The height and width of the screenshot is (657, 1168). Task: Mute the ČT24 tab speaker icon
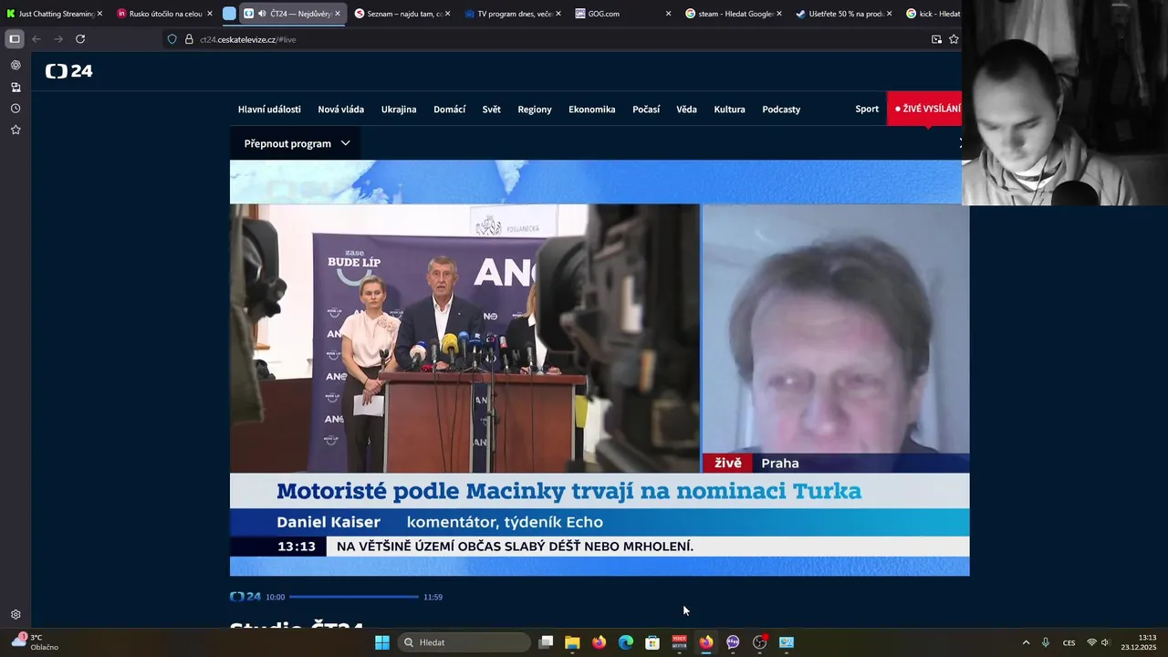(x=262, y=14)
